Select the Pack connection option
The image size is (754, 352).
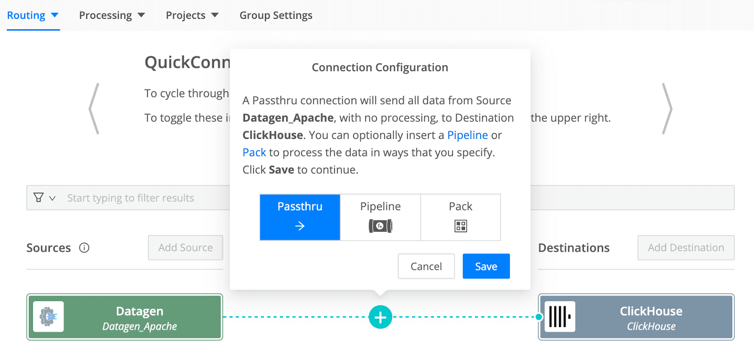(x=460, y=217)
